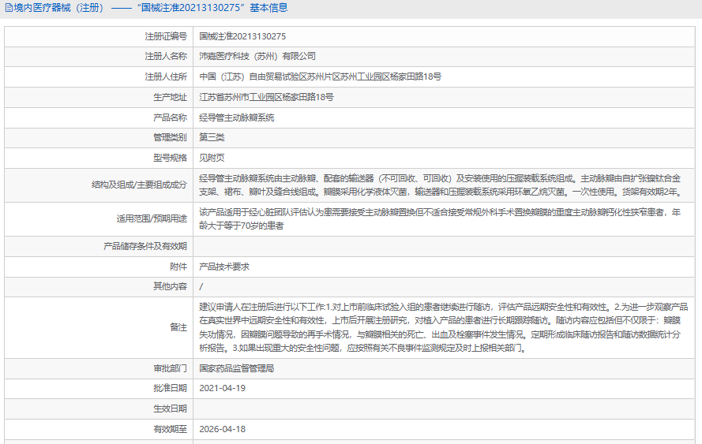Click the 生效日期 label
This screenshot has height=444, width=702.
(170, 409)
